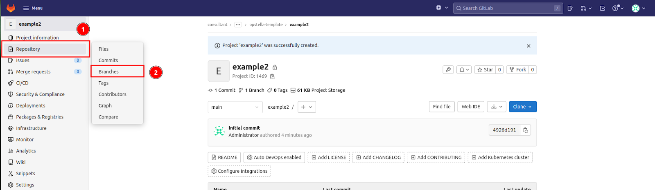Screen dimensions: 655x190
Task: Click the admin wrench icon button
Action: 448,70
